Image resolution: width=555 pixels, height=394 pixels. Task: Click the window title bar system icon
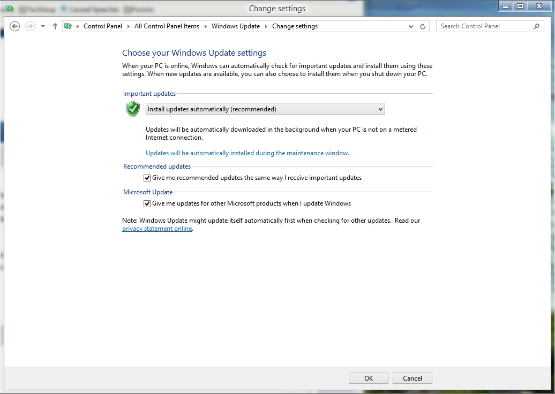[10, 8]
